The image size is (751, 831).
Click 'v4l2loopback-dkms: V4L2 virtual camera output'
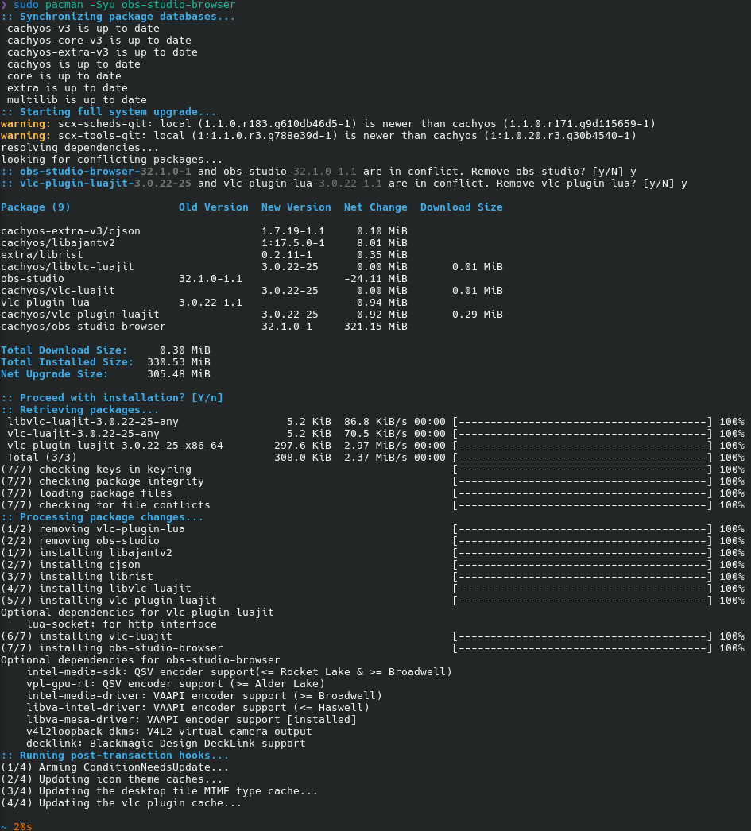(x=169, y=732)
